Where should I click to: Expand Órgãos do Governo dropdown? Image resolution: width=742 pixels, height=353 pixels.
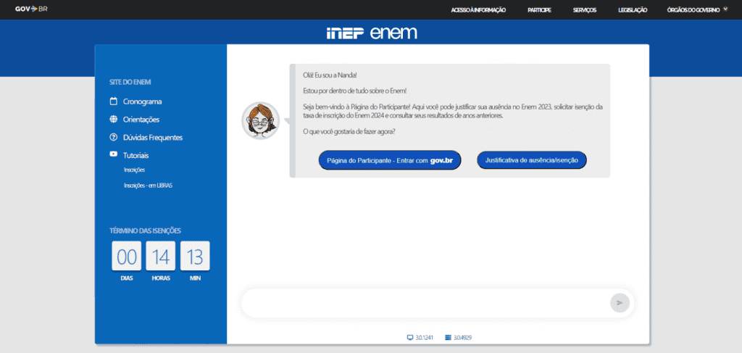pos(697,10)
